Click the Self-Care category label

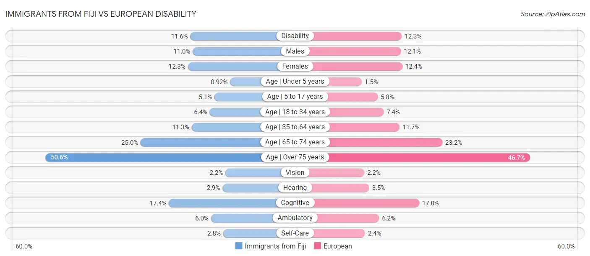coord(295,233)
